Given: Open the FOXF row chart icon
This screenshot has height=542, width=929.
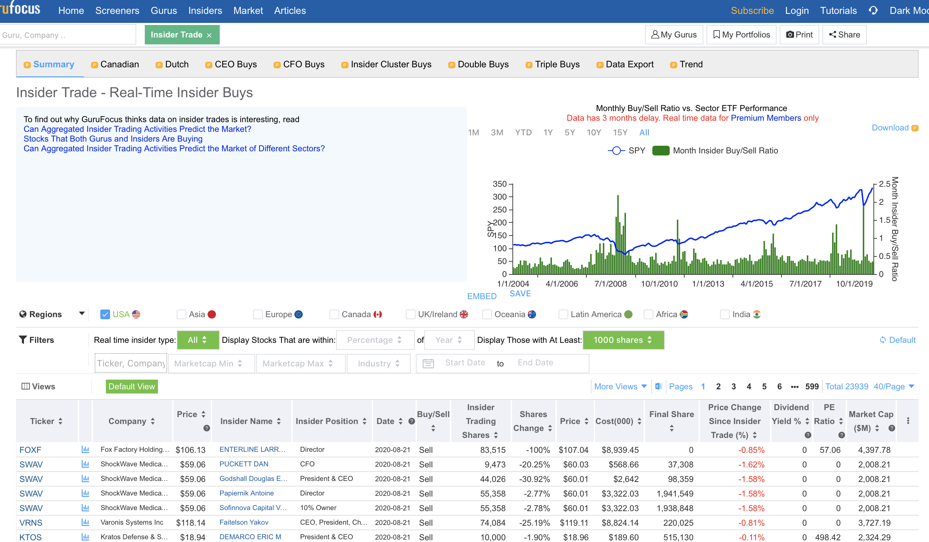Looking at the screenshot, I should click(85, 449).
